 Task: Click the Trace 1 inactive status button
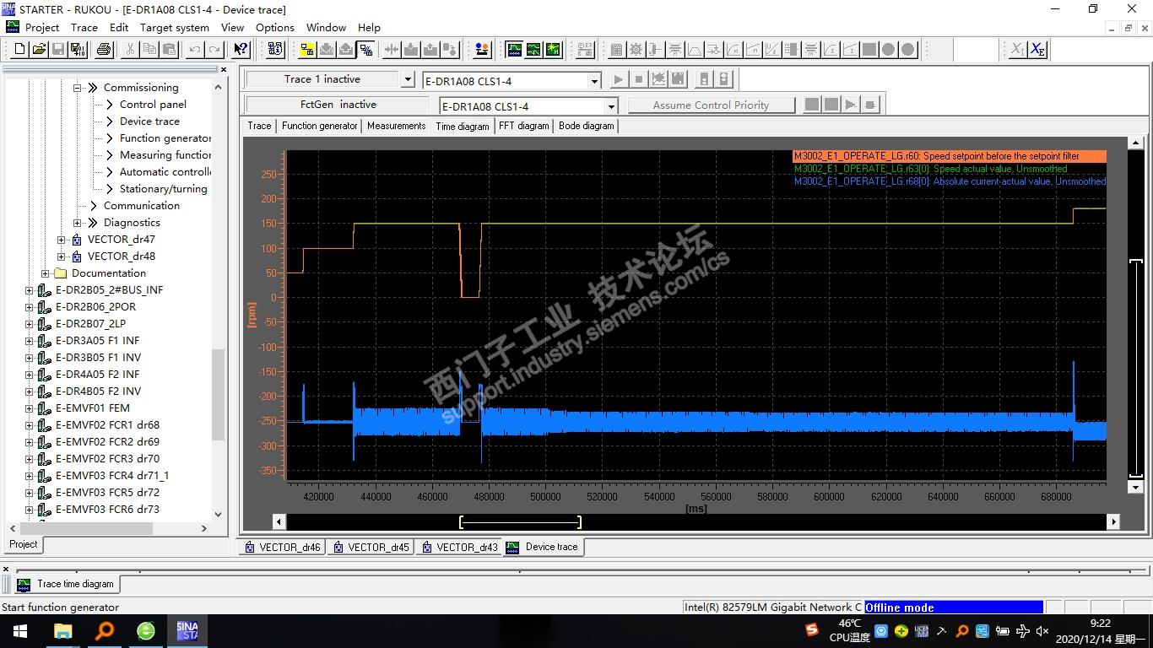point(322,79)
